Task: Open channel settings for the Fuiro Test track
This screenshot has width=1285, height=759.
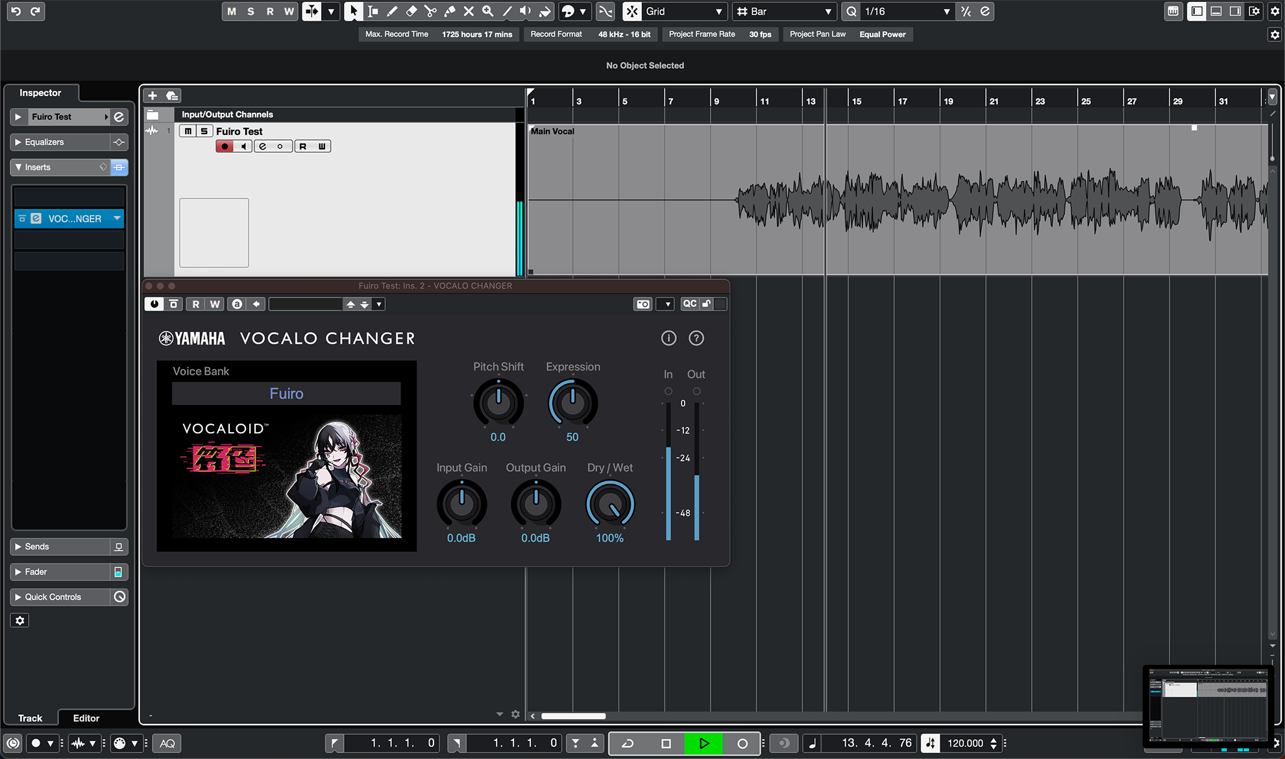Action: (263, 146)
